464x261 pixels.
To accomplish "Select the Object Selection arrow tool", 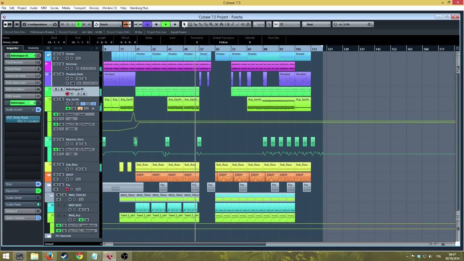I will click(185, 24).
